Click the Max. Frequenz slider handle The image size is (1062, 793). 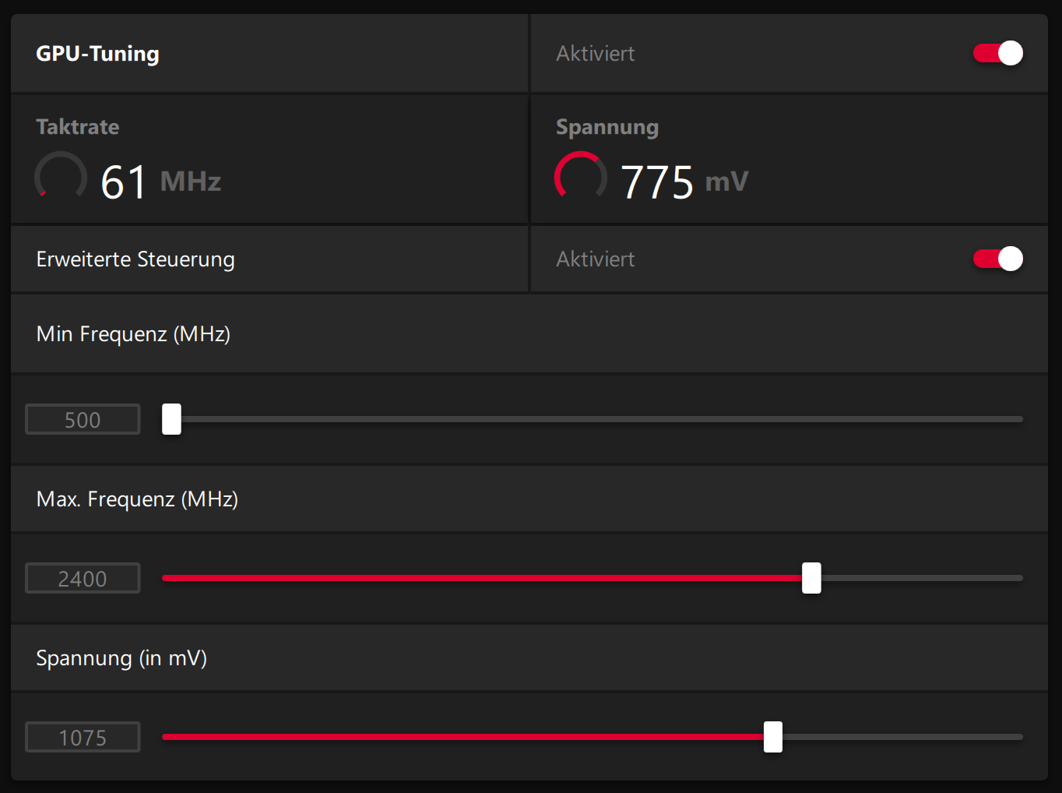click(x=811, y=578)
